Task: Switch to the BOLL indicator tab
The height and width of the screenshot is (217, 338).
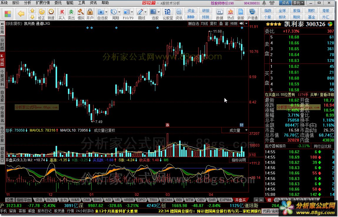Action: pyautogui.click(x=51, y=200)
